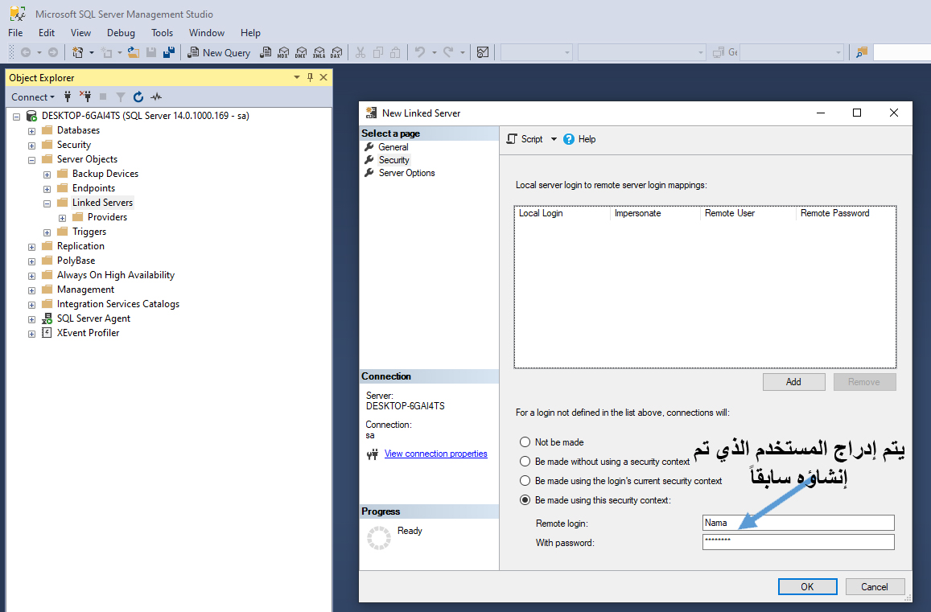The width and height of the screenshot is (931, 612).
Task: Click the With password input field
Action: (798, 542)
